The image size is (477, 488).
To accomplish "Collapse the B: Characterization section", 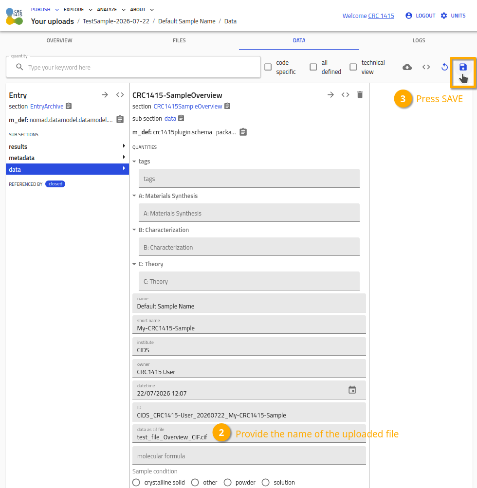I will pyautogui.click(x=134, y=230).
